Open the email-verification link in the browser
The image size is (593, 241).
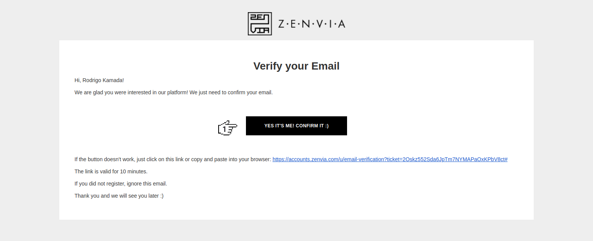(x=390, y=159)
